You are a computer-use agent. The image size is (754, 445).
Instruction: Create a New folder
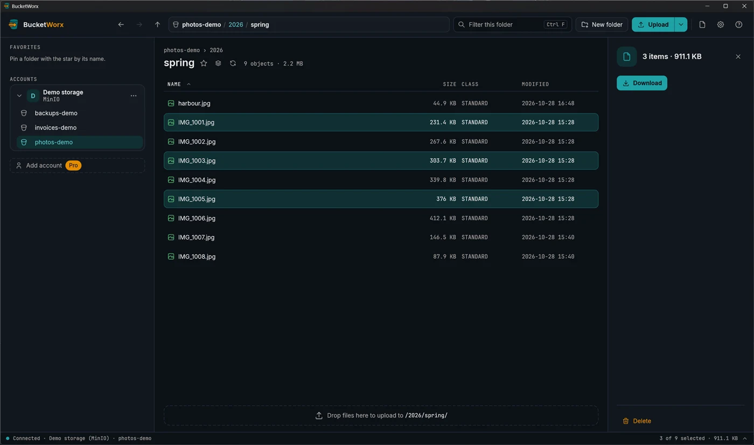(602, 24)
